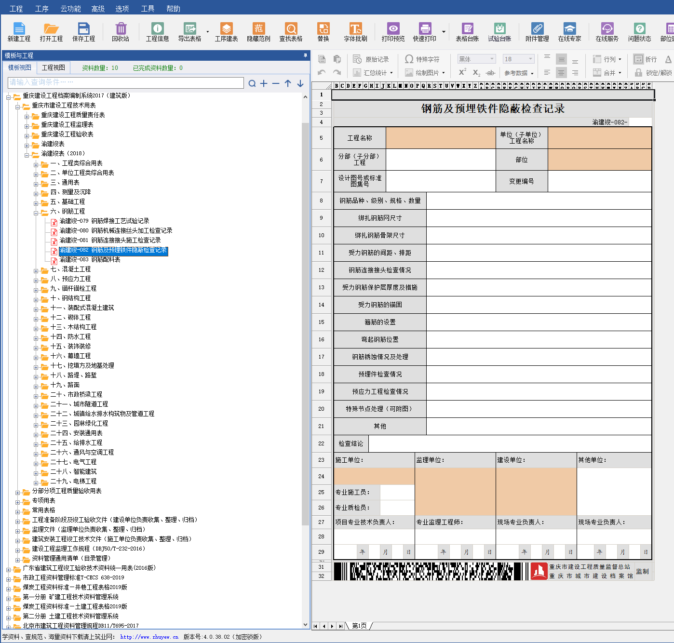The height and width of the screenshot is (643, 674).
Task: Toggle subscript X₂ formatting
Action: (476, 72)
